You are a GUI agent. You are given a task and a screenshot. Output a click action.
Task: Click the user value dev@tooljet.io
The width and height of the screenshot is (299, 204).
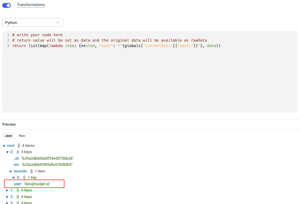tap(37, 184)
